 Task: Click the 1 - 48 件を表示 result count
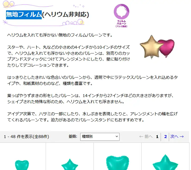pyautogui.click(x=26, y=137)
